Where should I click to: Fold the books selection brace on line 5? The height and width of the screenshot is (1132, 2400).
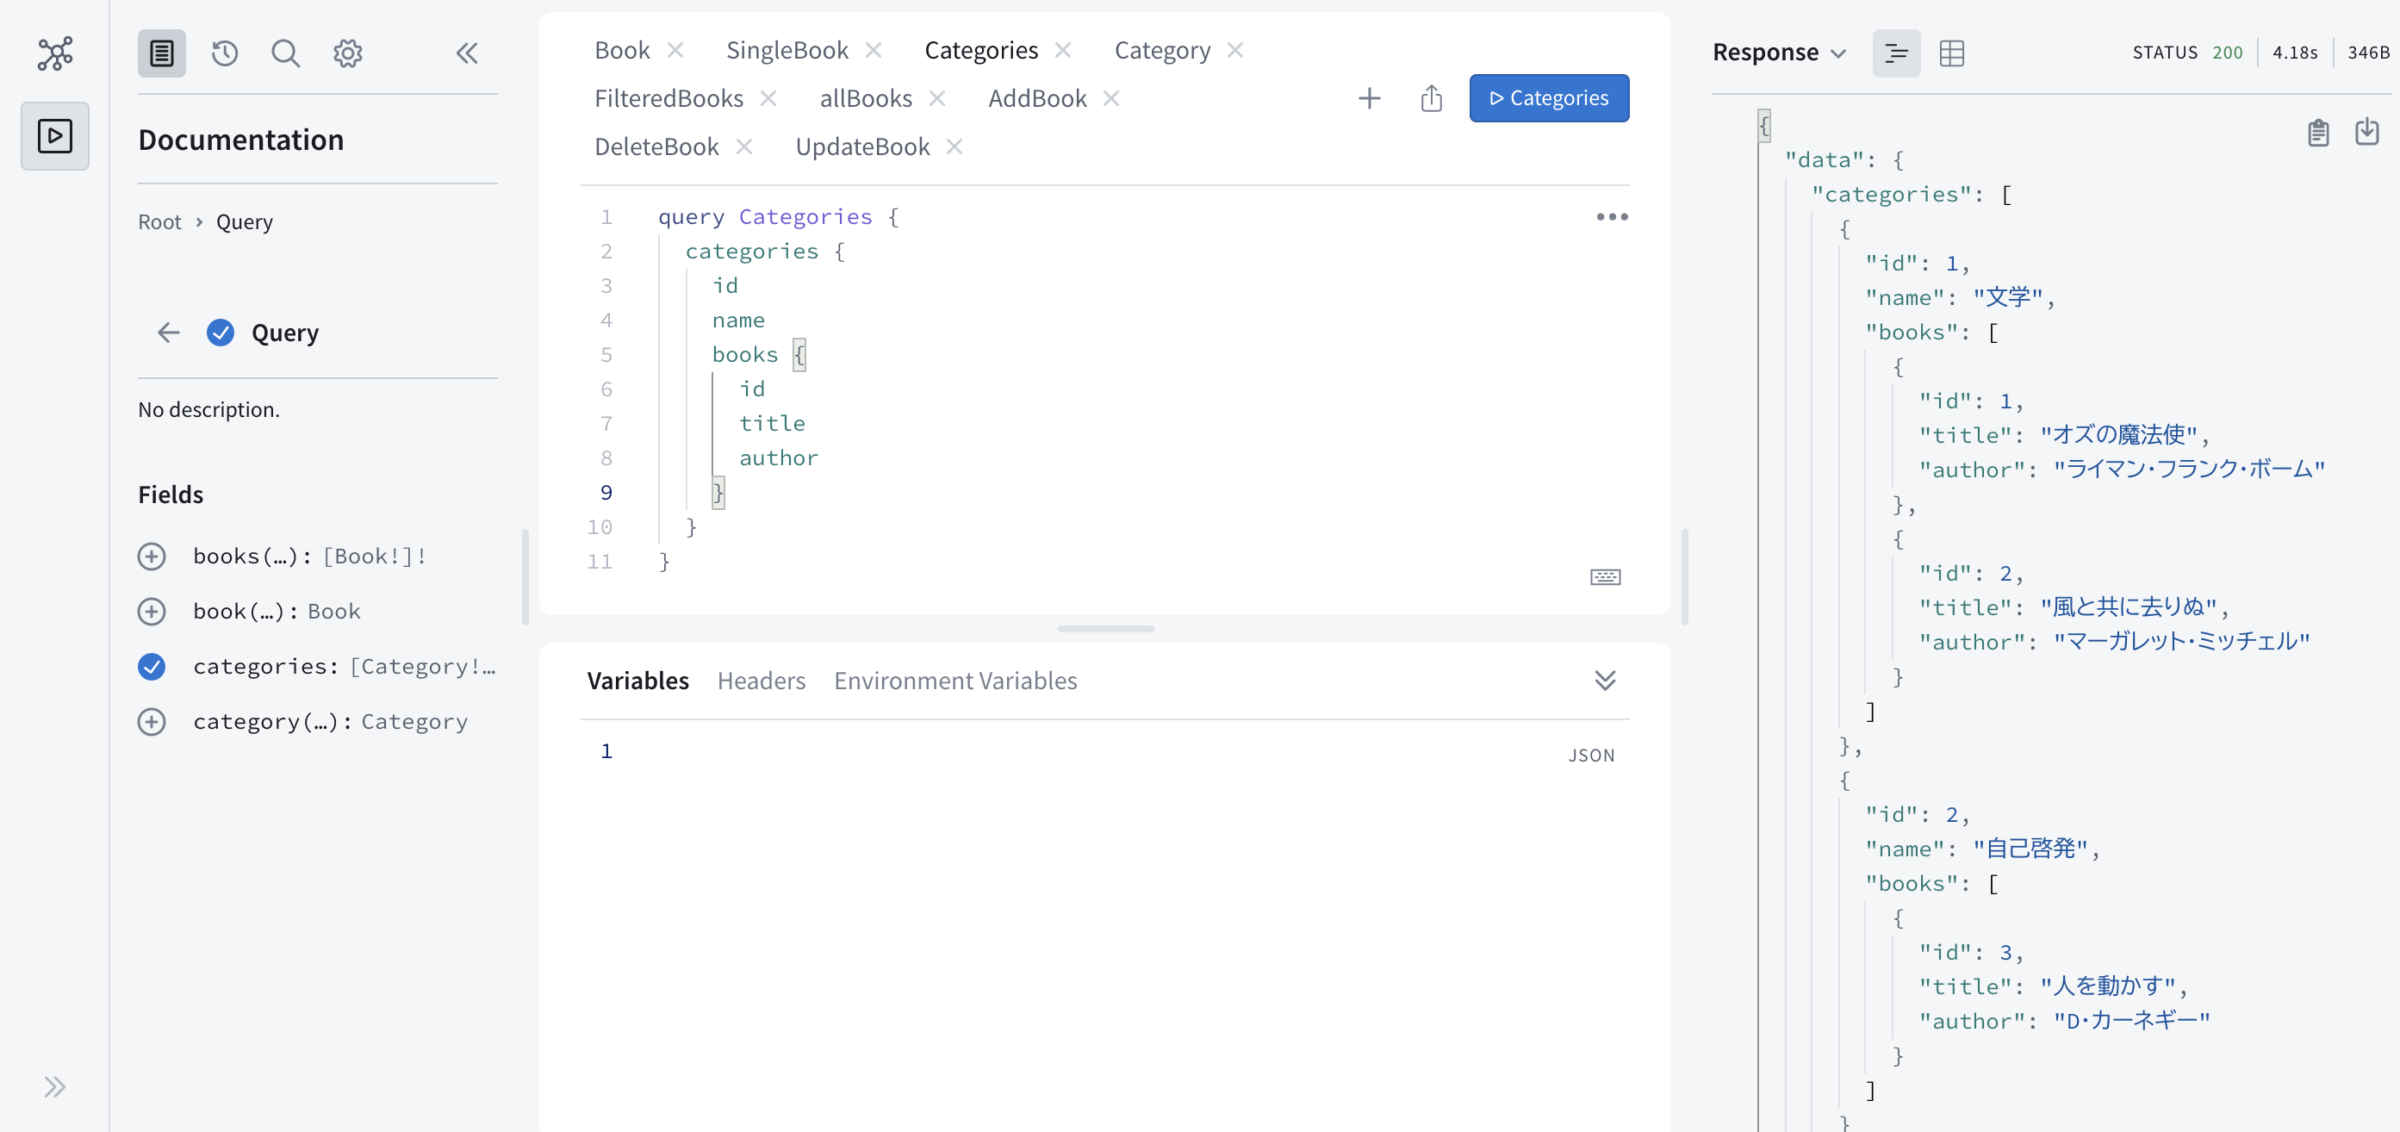click(799, 355)
